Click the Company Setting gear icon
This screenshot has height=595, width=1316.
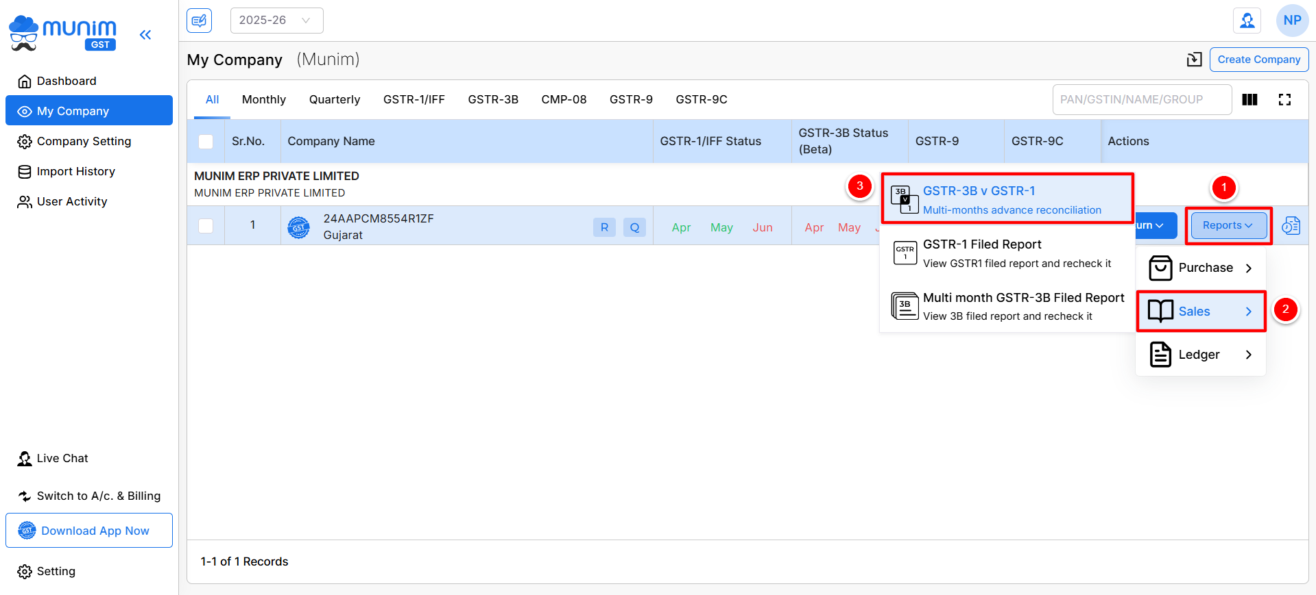[25, 142]
